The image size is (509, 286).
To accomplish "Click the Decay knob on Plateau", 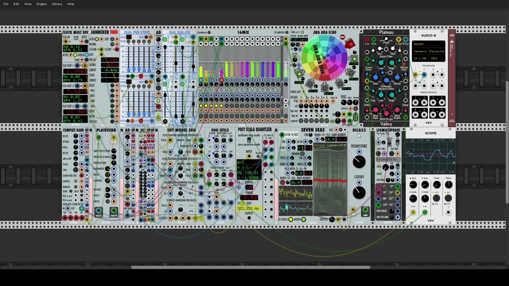I will (x=397, y=77).
